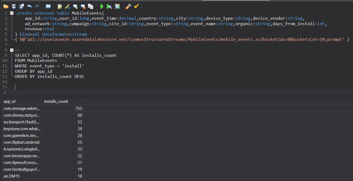Click the installs count value 18

[80, 176]
